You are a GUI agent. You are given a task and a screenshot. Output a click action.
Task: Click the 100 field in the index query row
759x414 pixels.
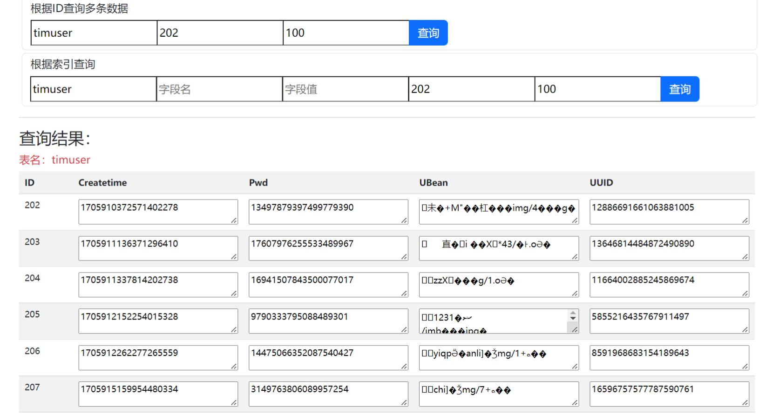pyautogui.click(x=597, y=89)
